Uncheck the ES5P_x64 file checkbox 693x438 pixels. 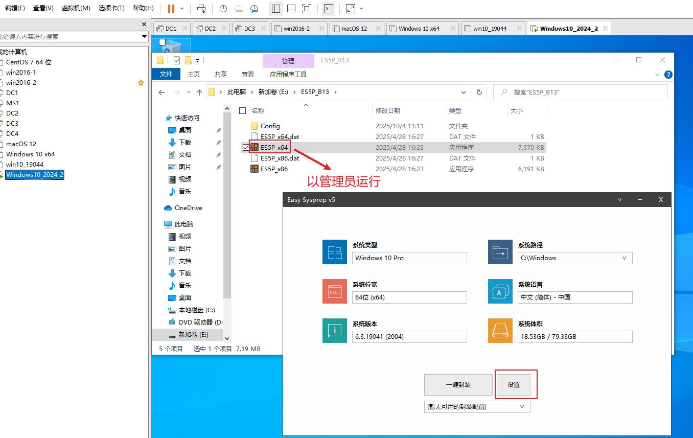245,148
